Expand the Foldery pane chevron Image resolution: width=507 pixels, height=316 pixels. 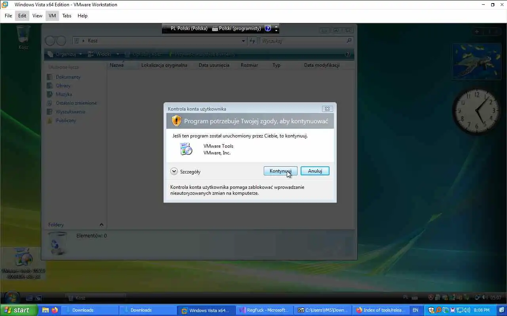[x=101, y=225]
